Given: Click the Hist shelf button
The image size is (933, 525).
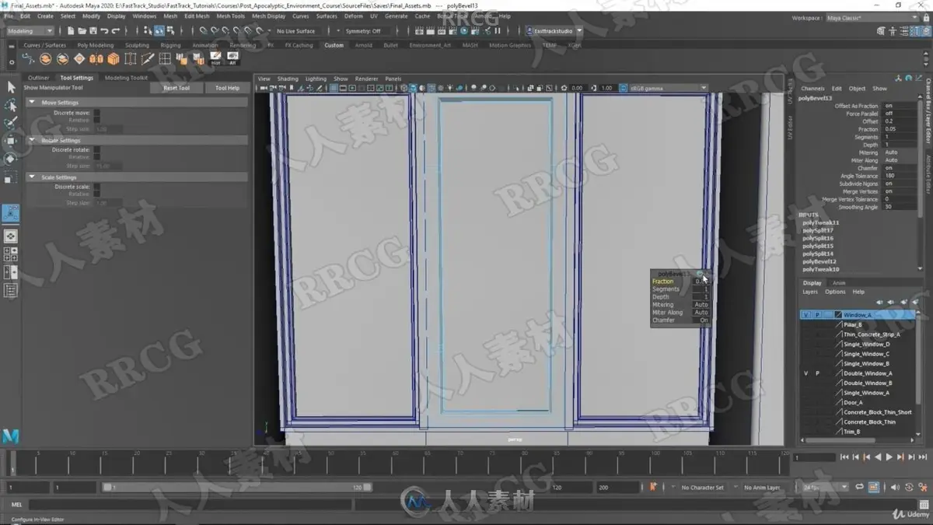Looking at the screenshot, I should click(215, 58).
